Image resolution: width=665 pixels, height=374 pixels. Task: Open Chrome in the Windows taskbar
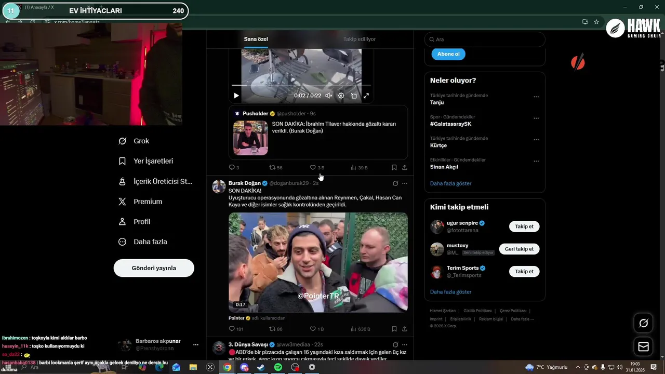[x=227, y=367]
